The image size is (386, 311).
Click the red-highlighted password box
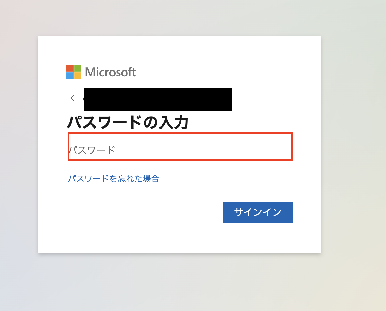point(180,147)
